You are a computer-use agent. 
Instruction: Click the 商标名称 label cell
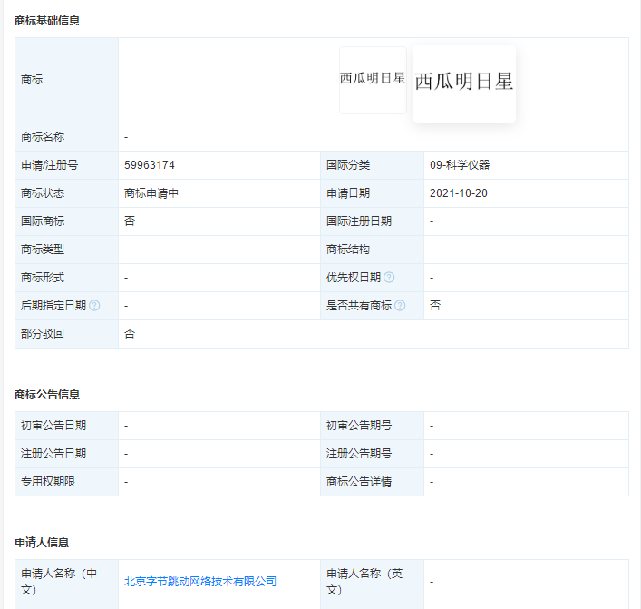[x=66, y=137]
